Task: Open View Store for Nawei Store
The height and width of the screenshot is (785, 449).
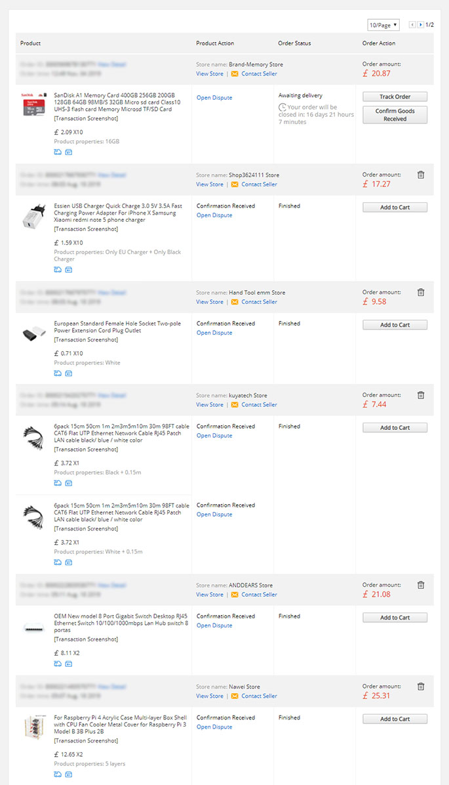Action: (209, 696)
